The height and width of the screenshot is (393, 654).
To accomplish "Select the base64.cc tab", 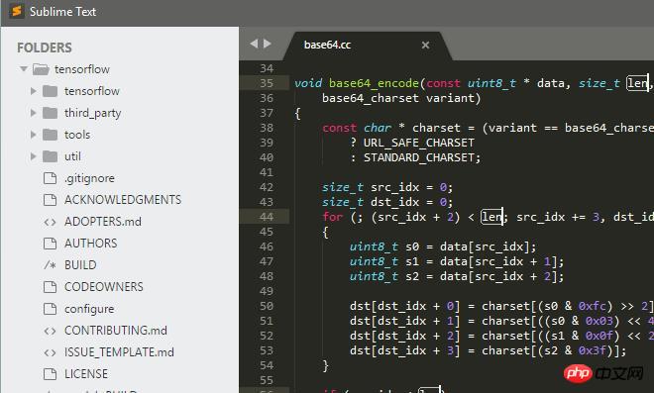I will click(x=327, y=45).
